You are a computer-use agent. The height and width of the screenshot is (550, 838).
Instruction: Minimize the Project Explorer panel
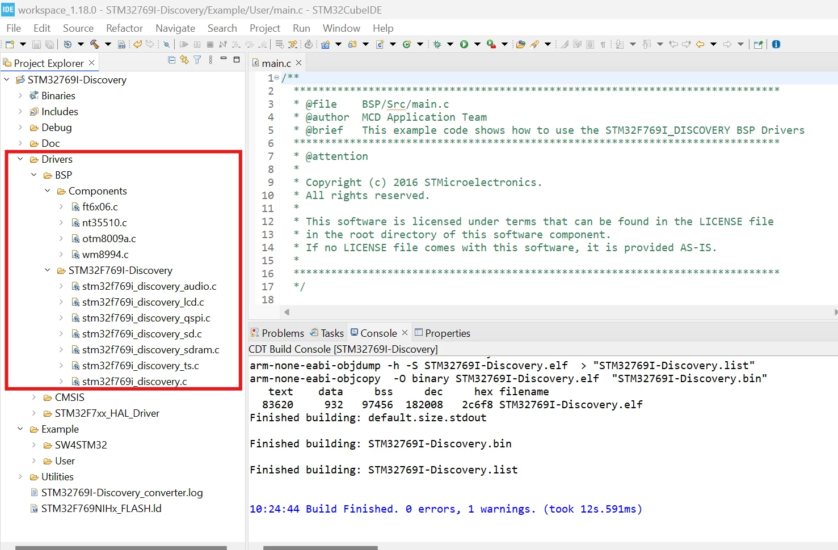[224, 59]
